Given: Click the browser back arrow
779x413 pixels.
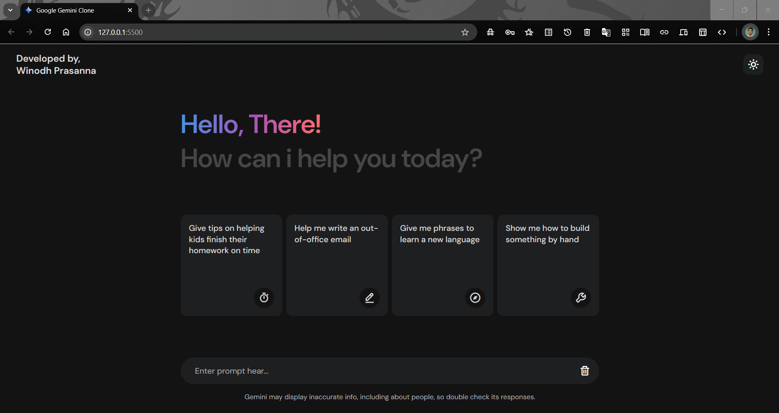Looking at the screenshot, I should 11,32.
